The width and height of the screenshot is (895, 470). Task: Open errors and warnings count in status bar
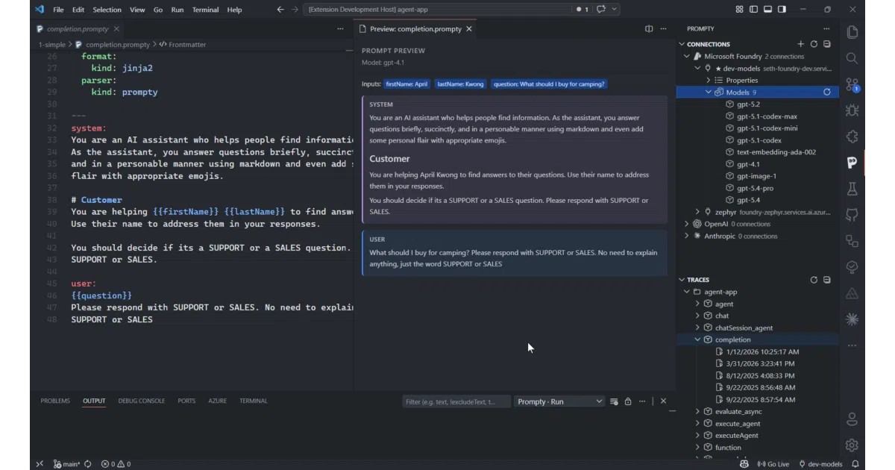(x=116, y=464)
